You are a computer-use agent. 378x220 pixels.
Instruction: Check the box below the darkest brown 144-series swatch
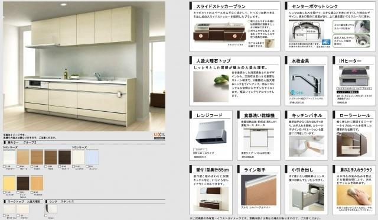tap(60, 166)
